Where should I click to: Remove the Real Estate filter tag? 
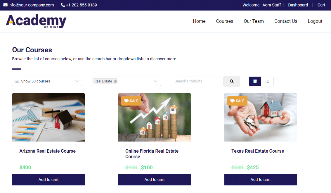point(115,81)
